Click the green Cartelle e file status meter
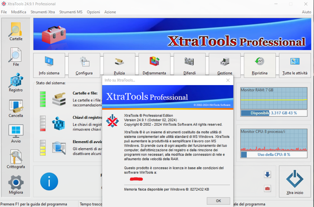The width and height of the screenshot is (314, 207). click(x=43, y=99)
